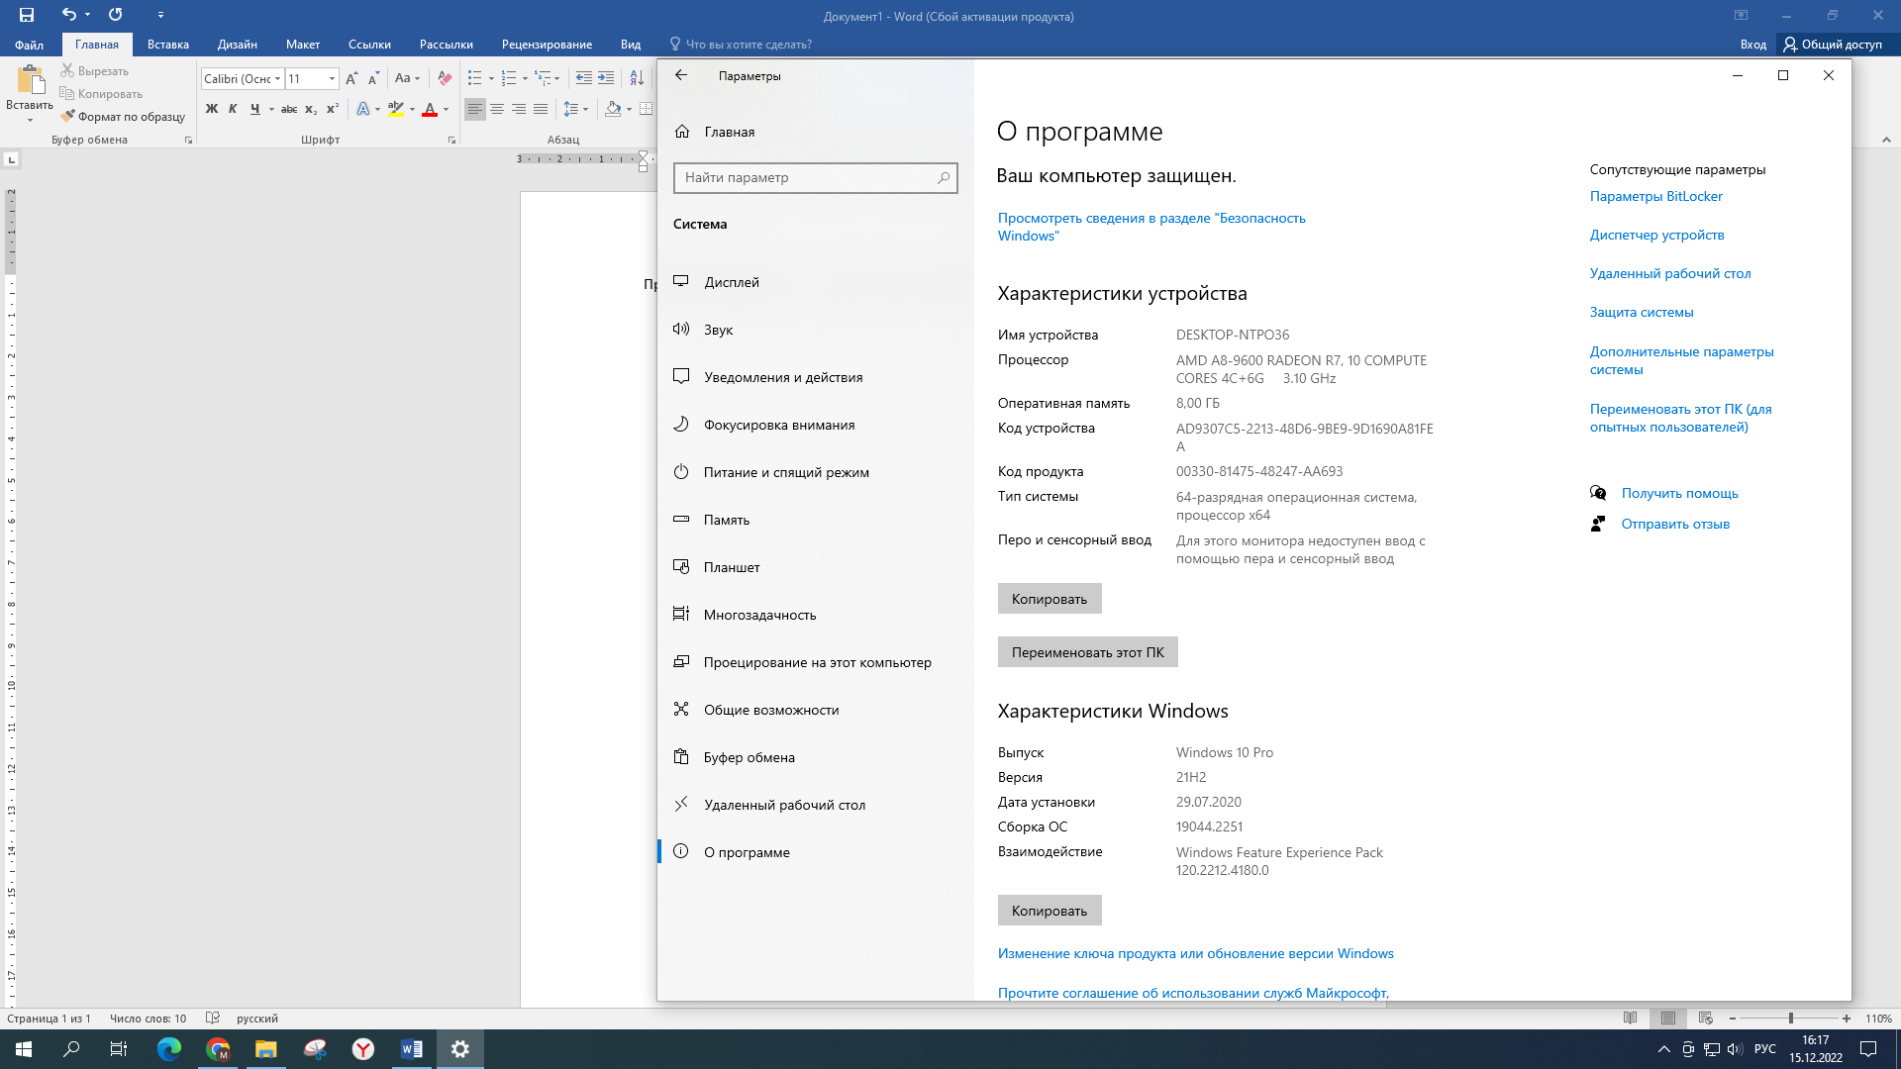Toggle subscript x₂ formatting
1901x1069 pixels.
[311, 109]
